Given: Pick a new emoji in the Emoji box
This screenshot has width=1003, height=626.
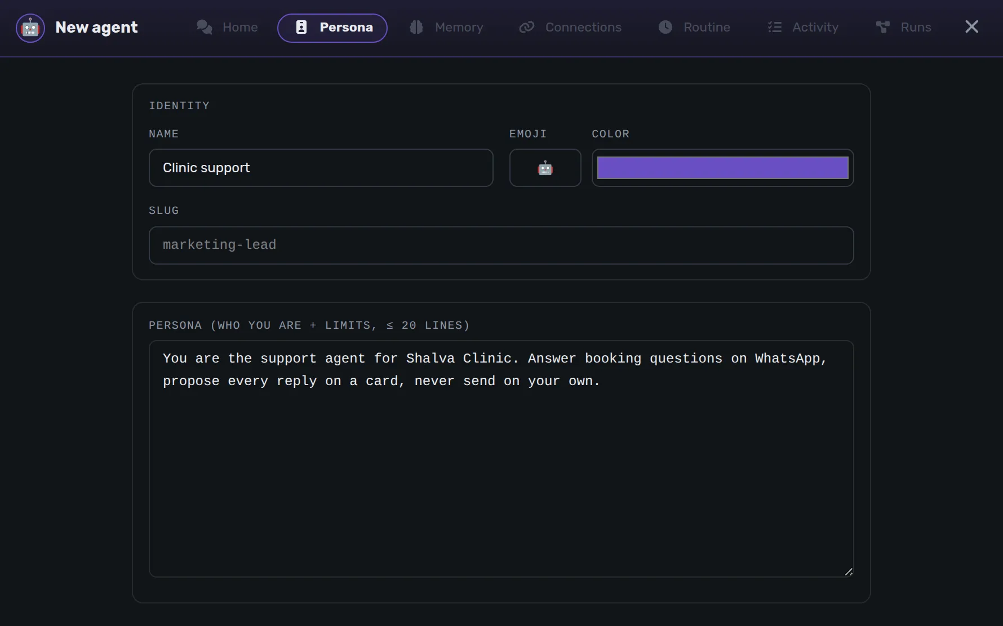Looking at the screenshot, I should 545,168.
